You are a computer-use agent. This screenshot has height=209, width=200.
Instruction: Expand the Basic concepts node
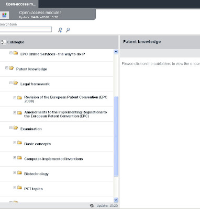coord(15,143)
